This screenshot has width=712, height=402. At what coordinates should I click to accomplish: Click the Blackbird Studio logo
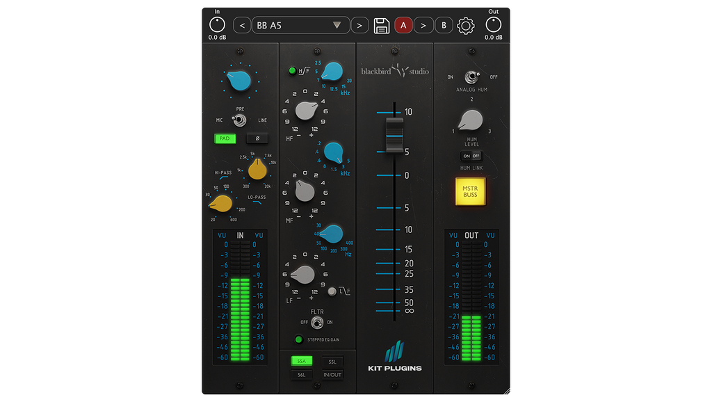394,70
